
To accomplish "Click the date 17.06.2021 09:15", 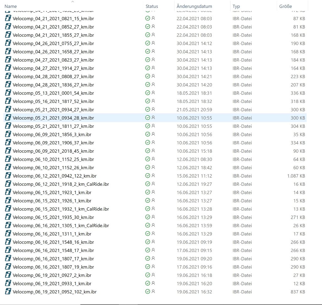I will [194, 250].
